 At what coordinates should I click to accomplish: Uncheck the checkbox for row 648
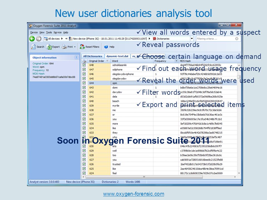coord(84,65)
